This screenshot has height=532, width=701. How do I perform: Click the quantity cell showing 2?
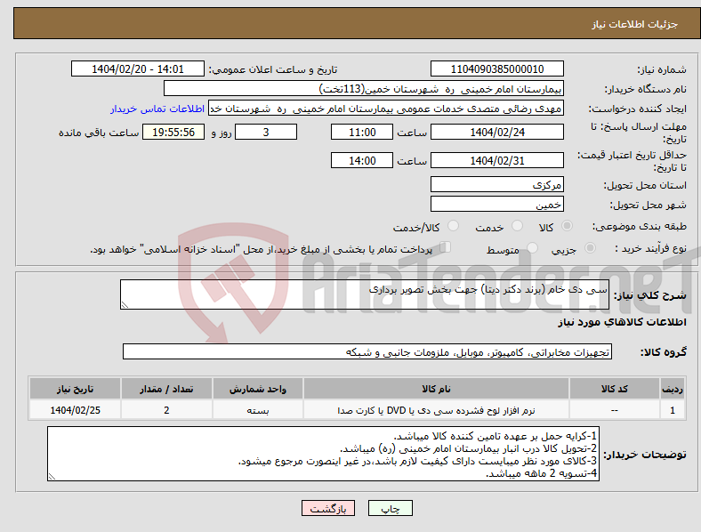[x=166, y=410]
